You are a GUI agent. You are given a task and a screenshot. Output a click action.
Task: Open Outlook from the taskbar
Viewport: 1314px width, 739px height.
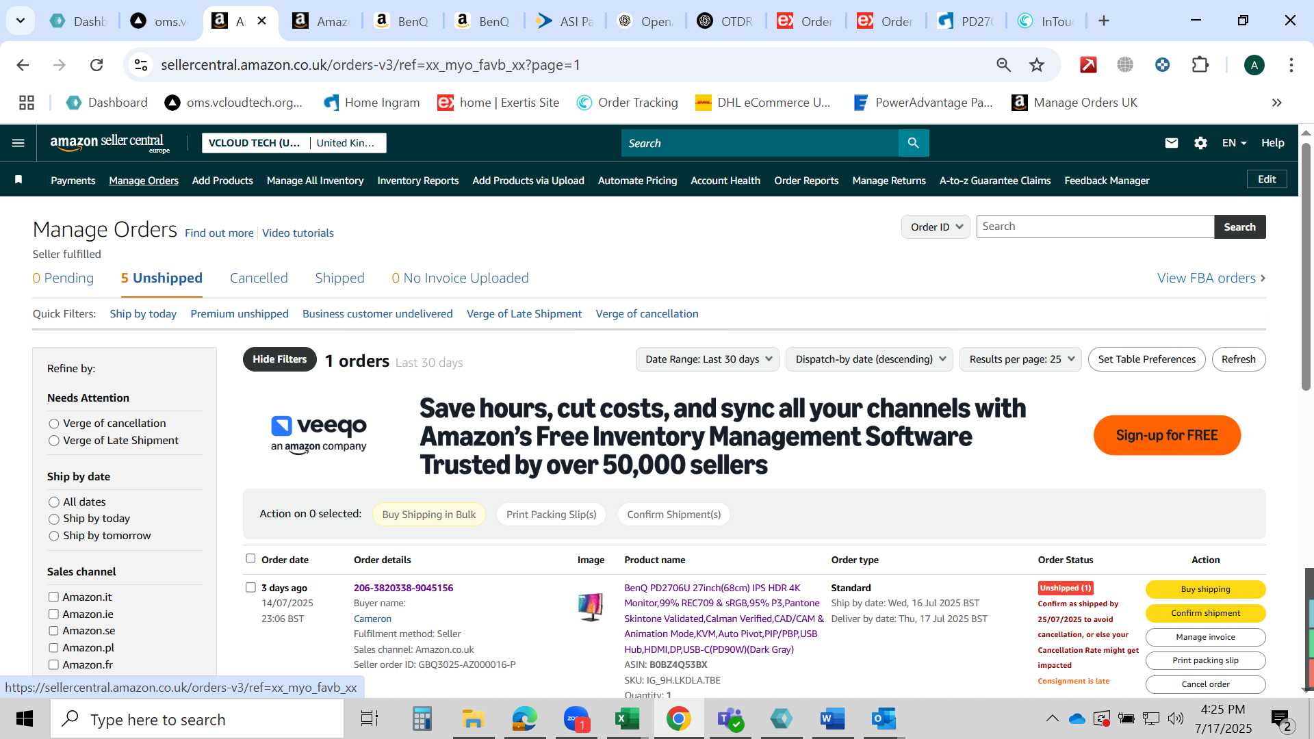click(x=884, y=719)
